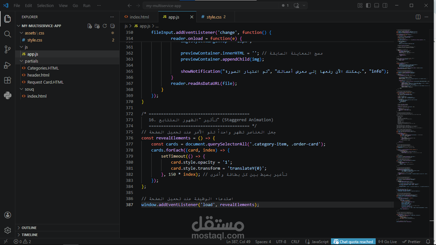This screenshot has height=245, width=436.
Task: Open the overflow menu ellipsis in menu bar
Action: (x=99, y=5)
